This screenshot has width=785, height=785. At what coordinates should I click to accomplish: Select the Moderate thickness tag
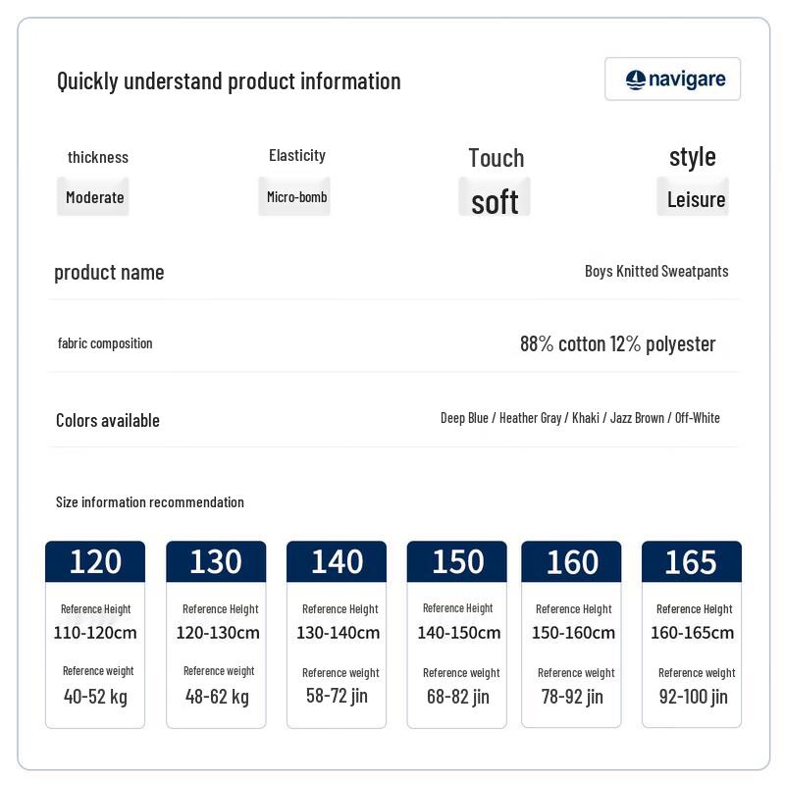(x=94, y=197)
